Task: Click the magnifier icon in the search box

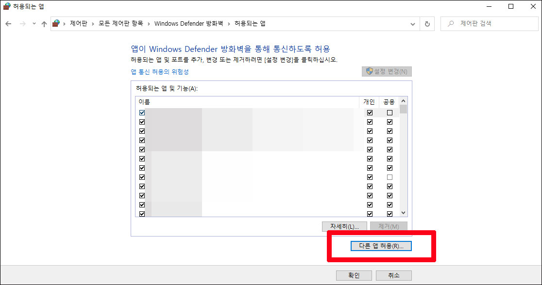Action: pos(451,24)
